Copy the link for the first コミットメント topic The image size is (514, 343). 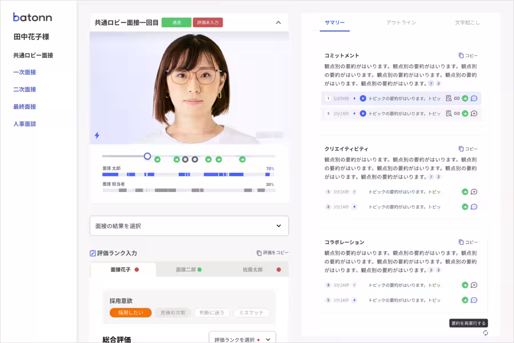(x=457, y=98)
